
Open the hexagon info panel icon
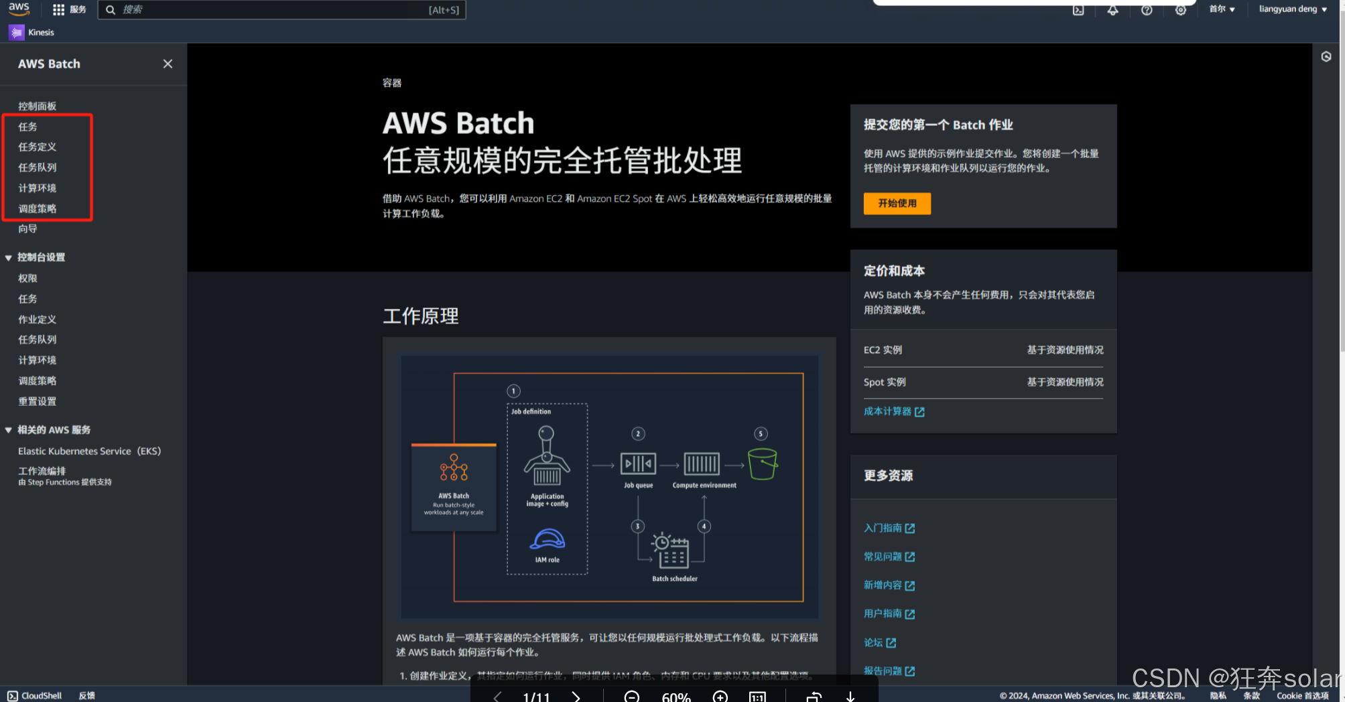[1326, 57]
